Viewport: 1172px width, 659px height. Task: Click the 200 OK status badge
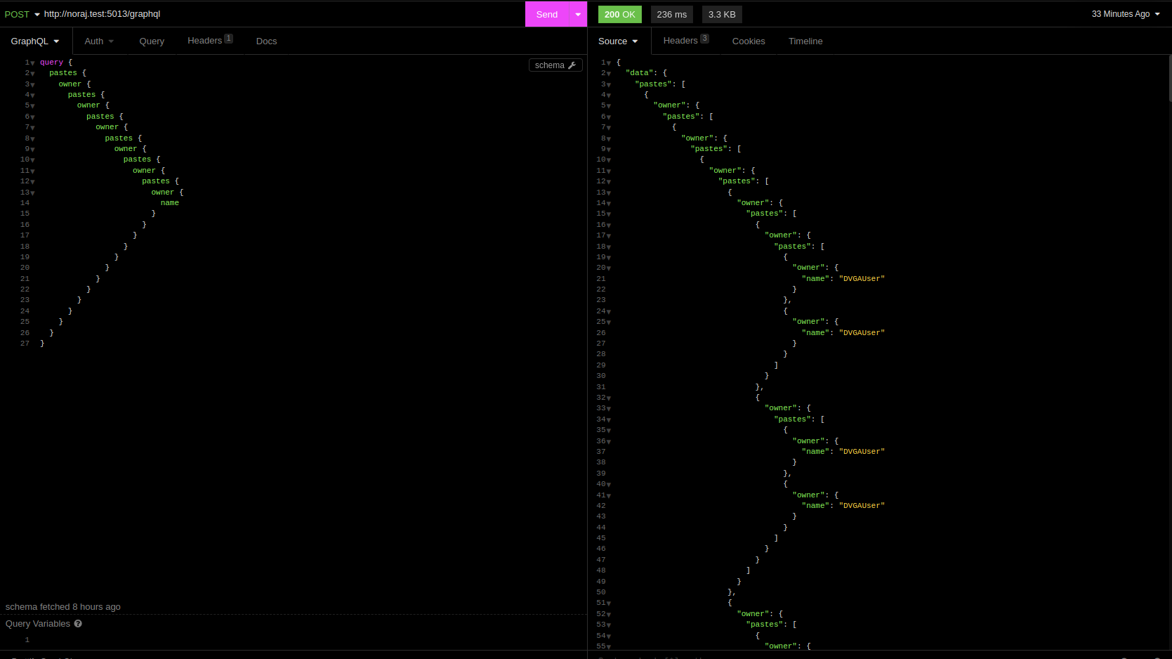(620, 14)
